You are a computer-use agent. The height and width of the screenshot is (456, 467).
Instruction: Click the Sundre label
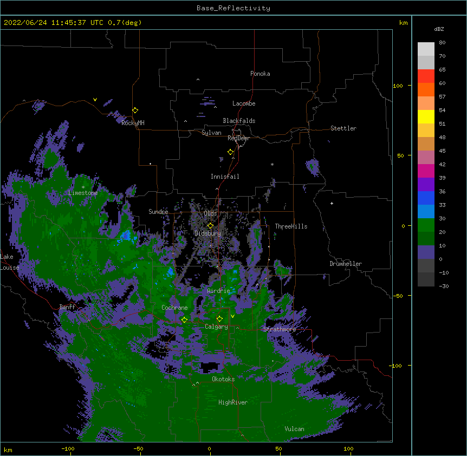point(158,212)
